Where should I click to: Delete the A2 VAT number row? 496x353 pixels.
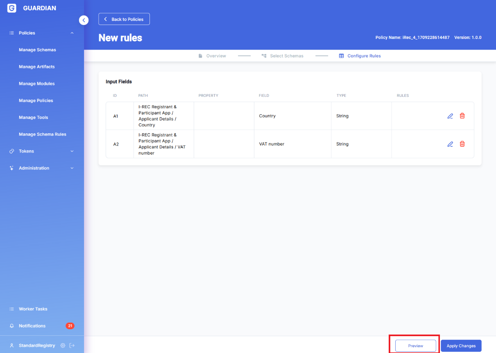tap(462, 144)
